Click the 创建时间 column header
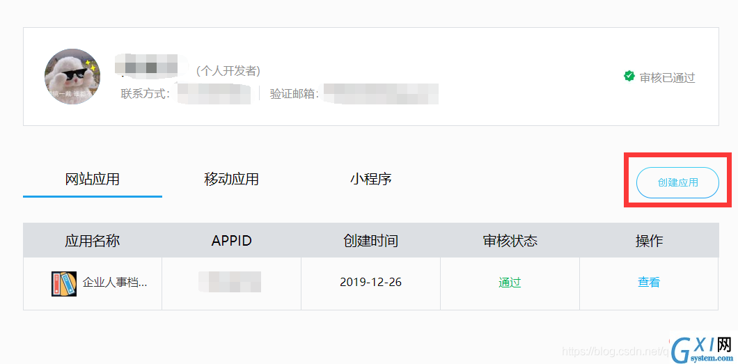Screen dimensions: 738x364 371,241
